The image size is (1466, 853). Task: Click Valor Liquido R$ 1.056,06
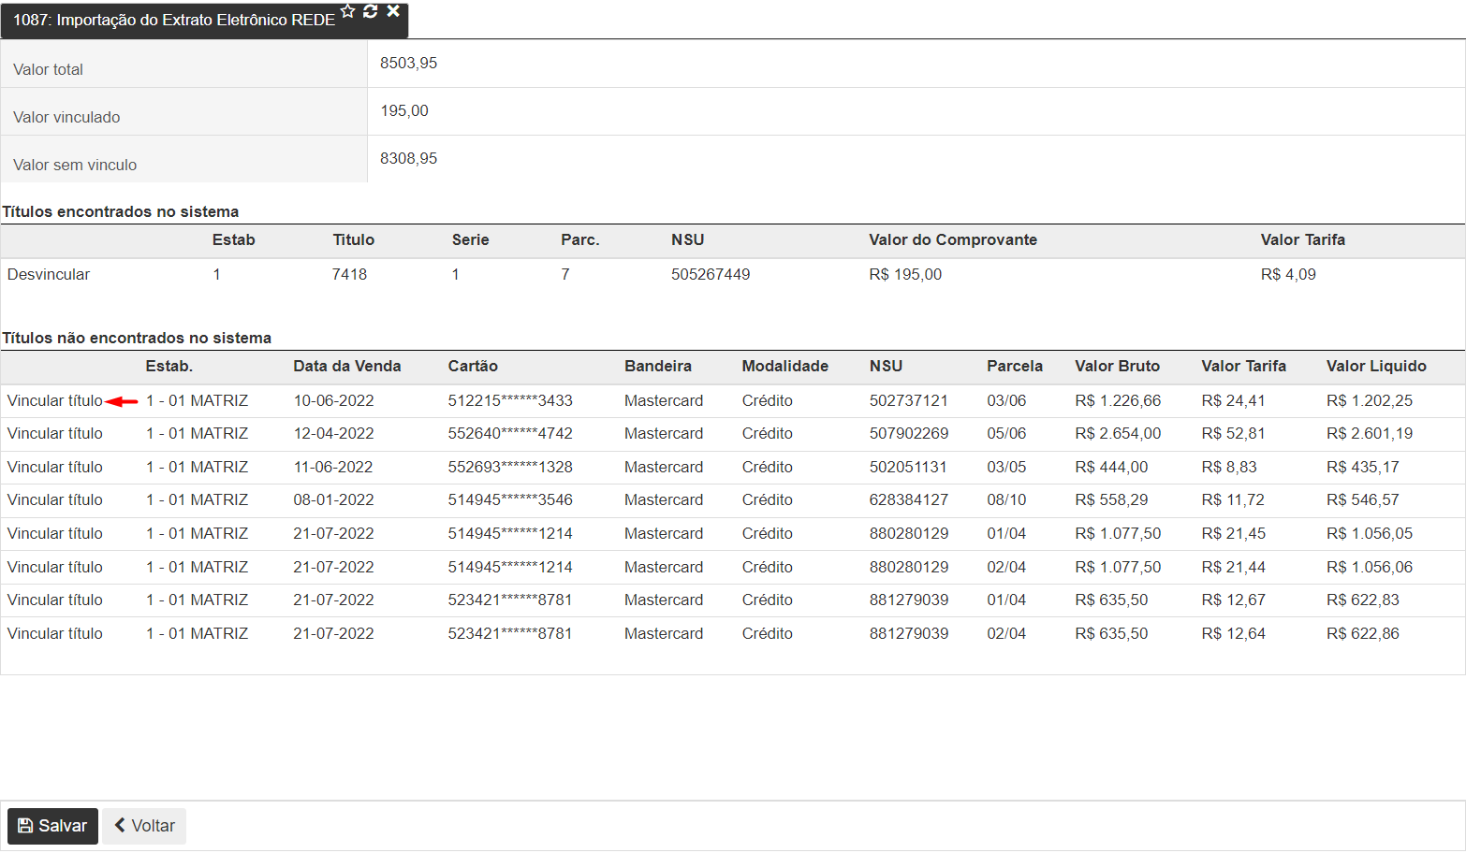pyautogui.click(x=1370, y=567)
